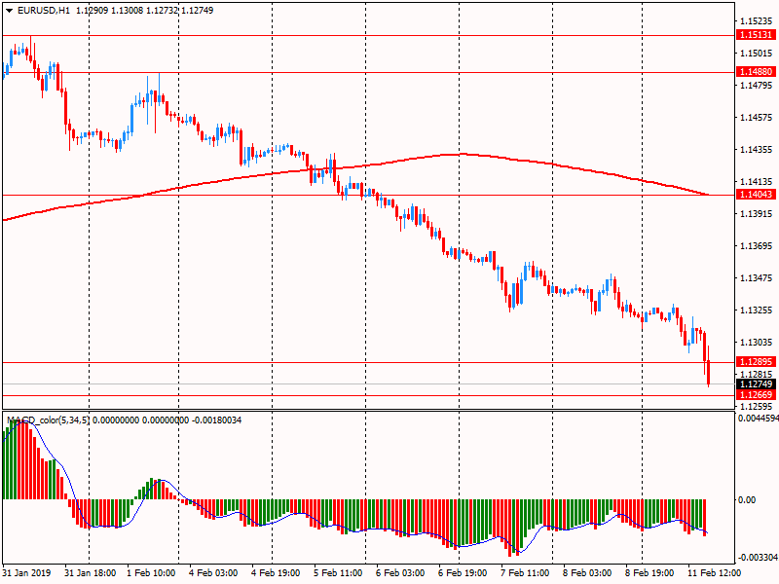Screen dimensions: 779x584
Task: Click the -0.00180034 MACD value readout
Action: [216, 420]
